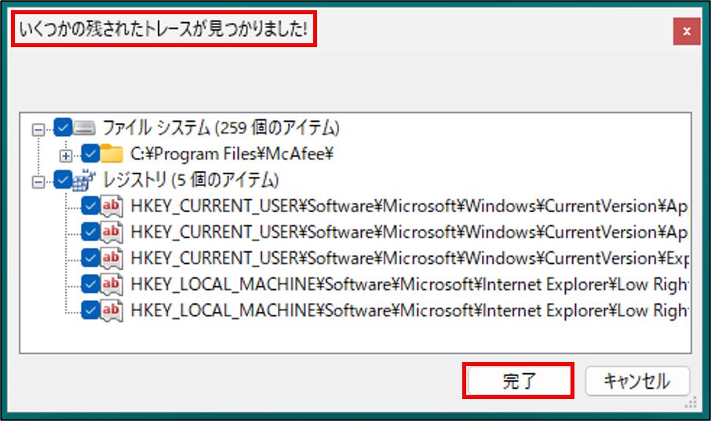Select the C:¥Program Files¥McAfee¥ path label
This screenshot has width=711, height=421.
232,153
